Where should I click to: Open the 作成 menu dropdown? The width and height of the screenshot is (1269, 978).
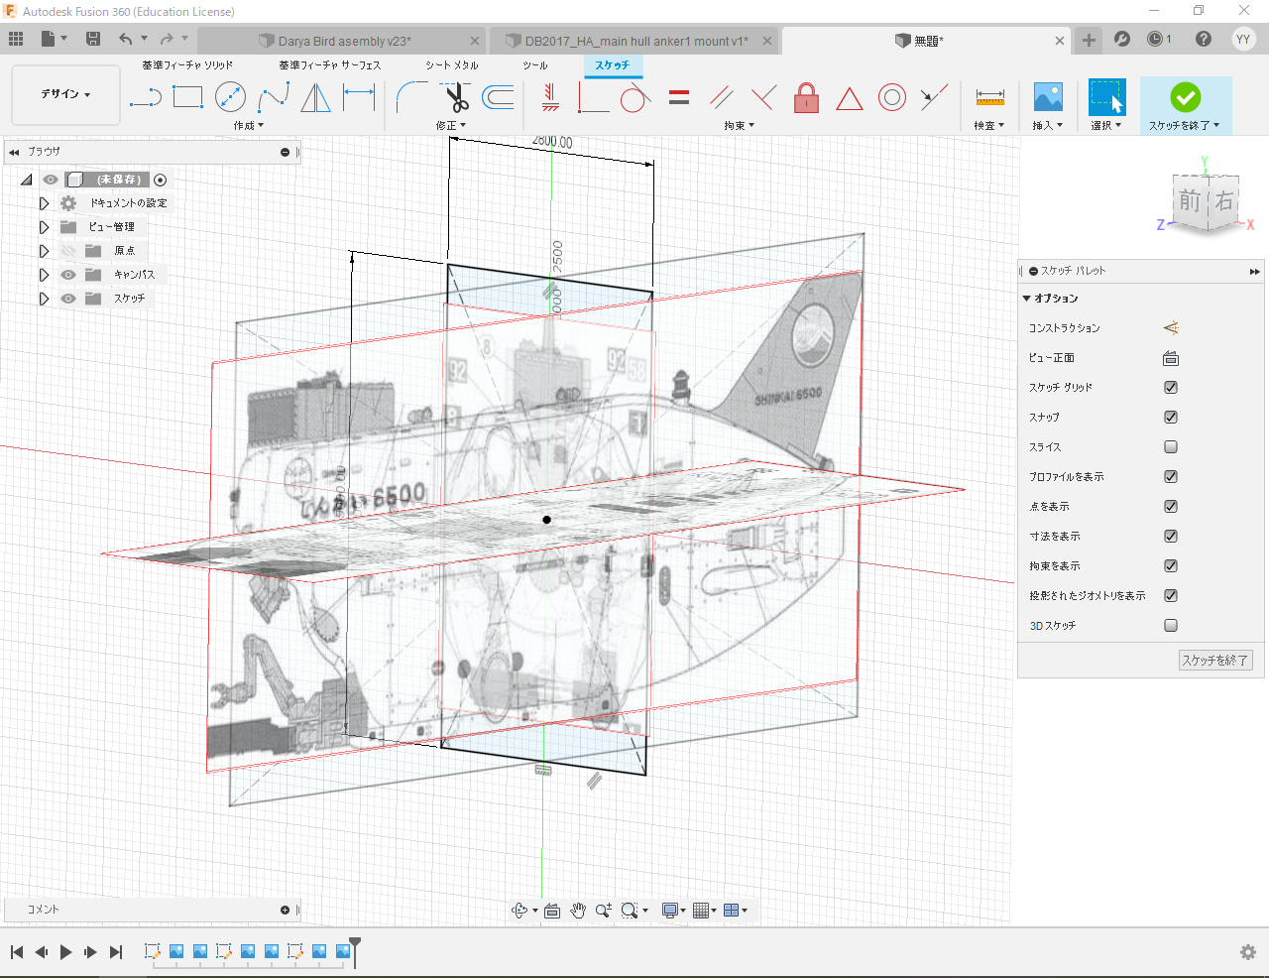[248, 126]
